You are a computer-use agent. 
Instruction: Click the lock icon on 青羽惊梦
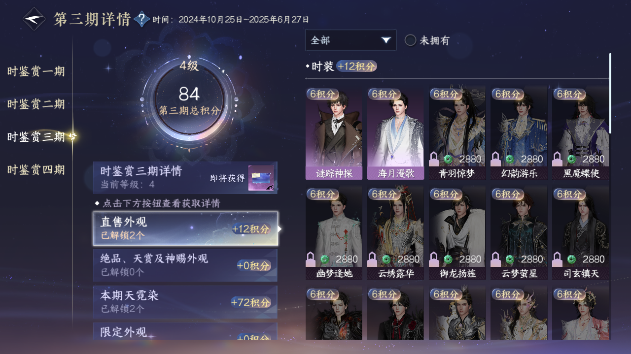[x=434, y=159]
